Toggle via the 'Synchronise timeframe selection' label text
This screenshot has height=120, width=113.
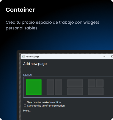pyautogui.click(x=46, y=106)
